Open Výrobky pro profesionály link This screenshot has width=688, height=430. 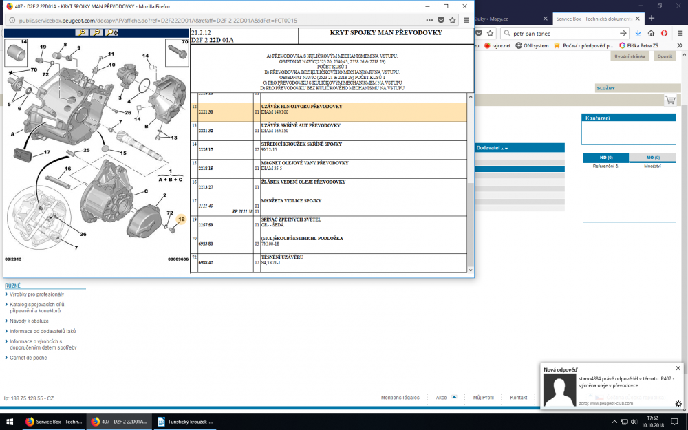(37, 294)
